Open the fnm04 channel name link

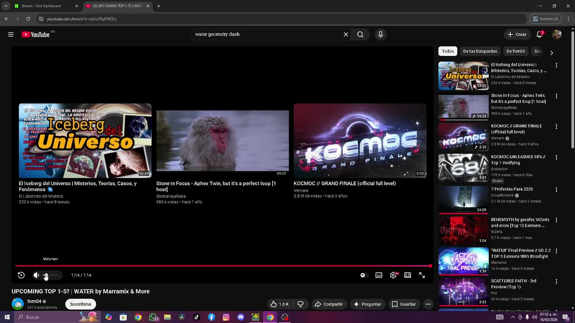coord(34,301)
